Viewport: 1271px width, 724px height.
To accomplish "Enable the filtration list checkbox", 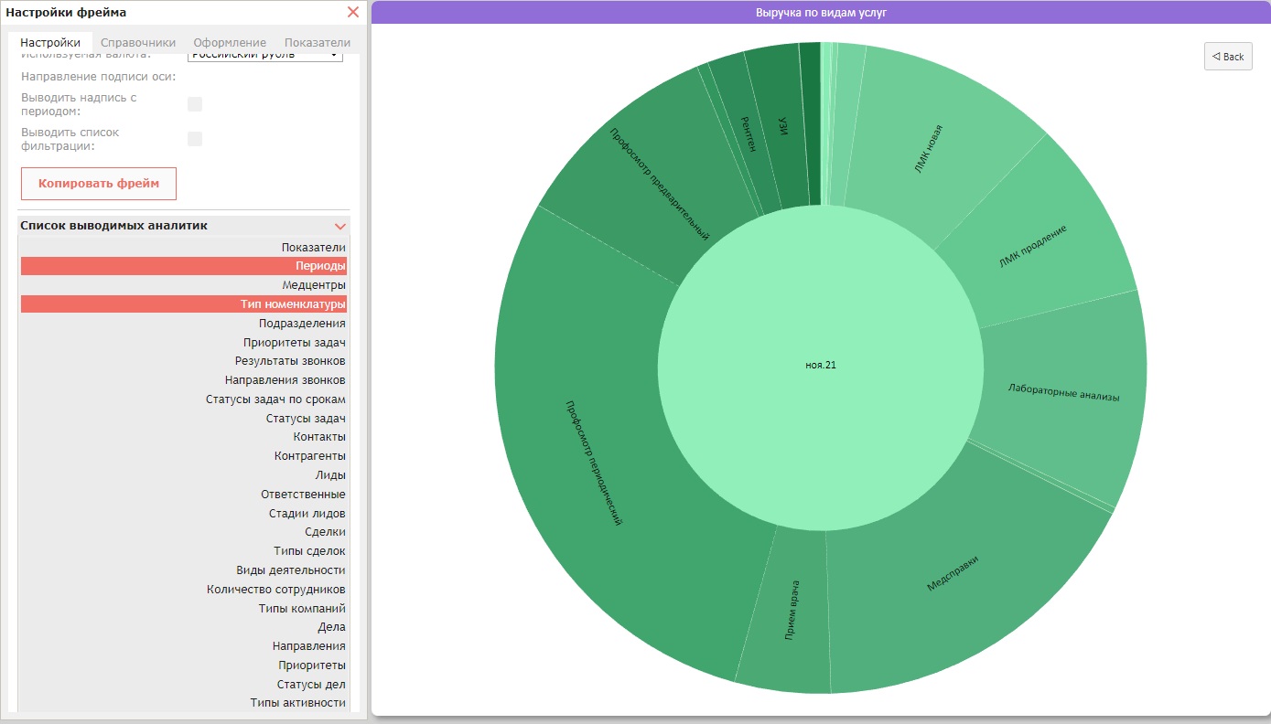I will [x=195, y=139].
